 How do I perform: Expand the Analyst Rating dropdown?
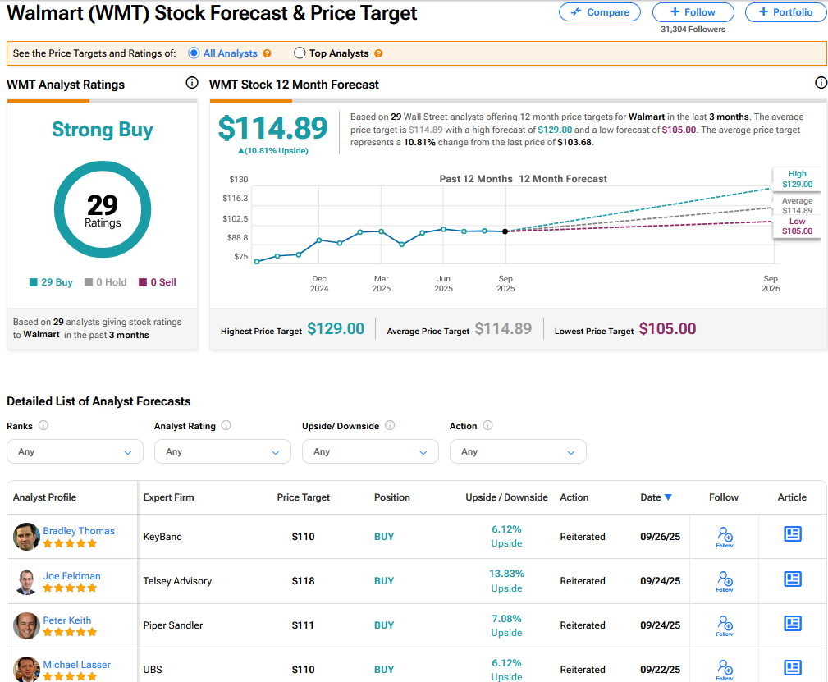point(222,451)
